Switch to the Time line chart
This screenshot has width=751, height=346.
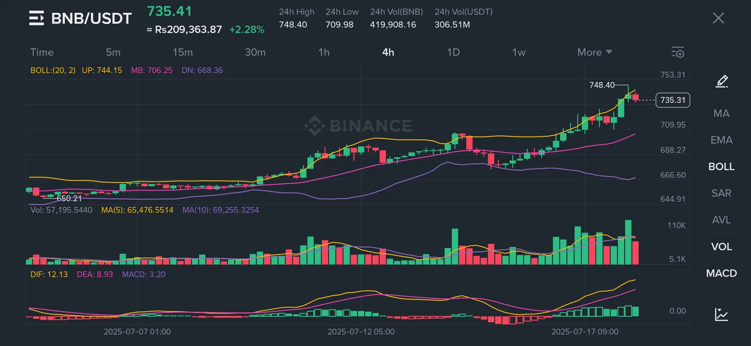pyautogui.click(x=42, y=52)
